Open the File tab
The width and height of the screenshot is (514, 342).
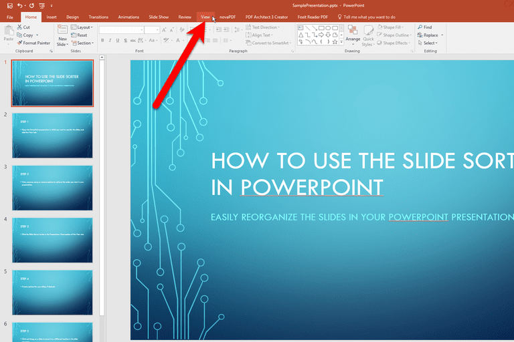(x=10, y=17)
